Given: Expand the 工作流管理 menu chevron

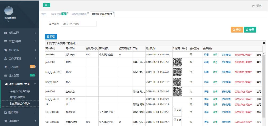Looking at the screenshot, I should click(35, 58).
